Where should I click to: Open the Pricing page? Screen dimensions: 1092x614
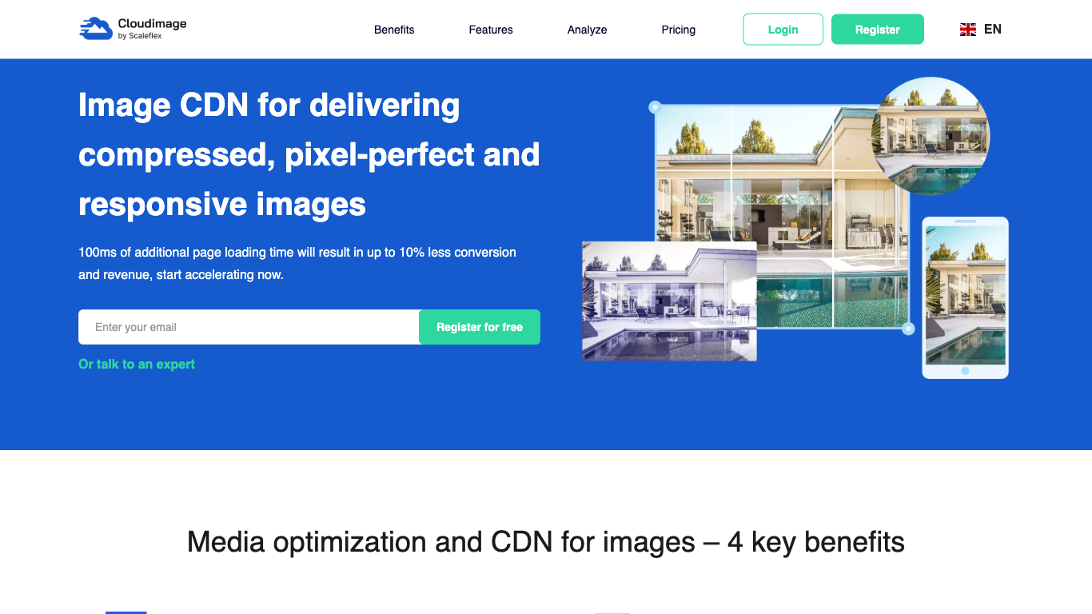pos(678,30)
